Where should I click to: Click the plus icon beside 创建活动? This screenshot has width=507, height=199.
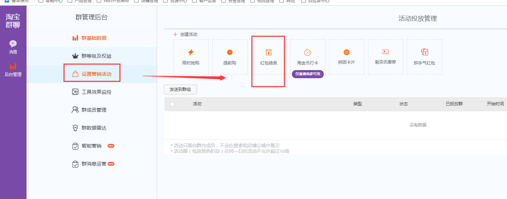coord(175,35)
